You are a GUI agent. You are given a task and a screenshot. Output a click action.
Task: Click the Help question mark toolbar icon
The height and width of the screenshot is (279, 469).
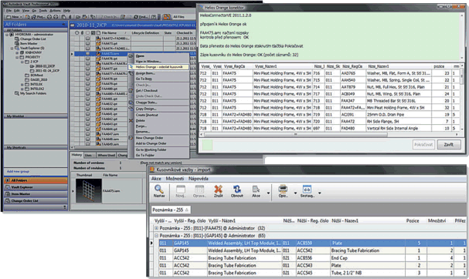point(154,17)
